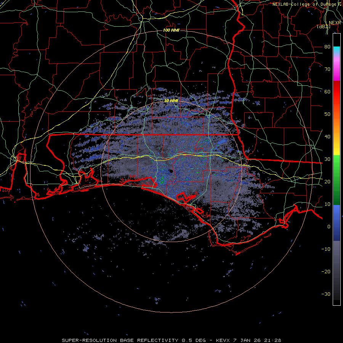Click the 70 dBZ scale label

pos(327,69)
